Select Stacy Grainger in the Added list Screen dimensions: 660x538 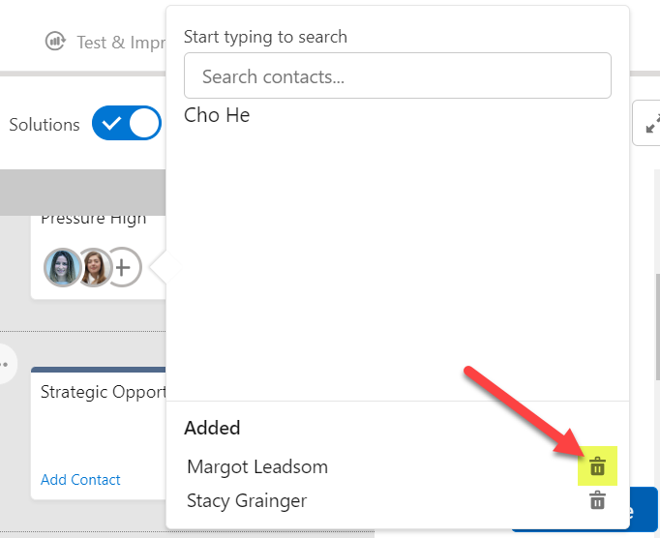point(247,501)
